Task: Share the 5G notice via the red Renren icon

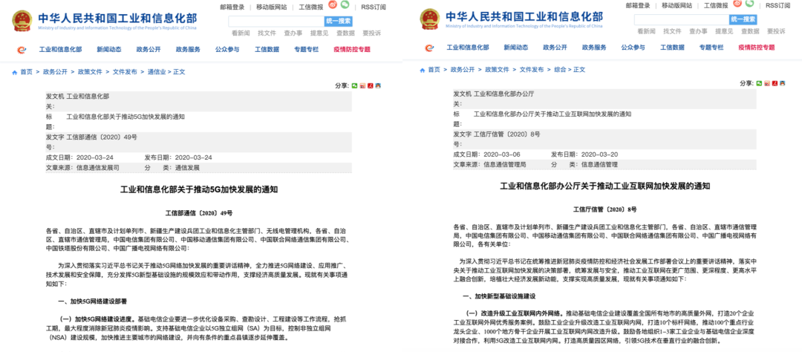Action: point(370,85)
